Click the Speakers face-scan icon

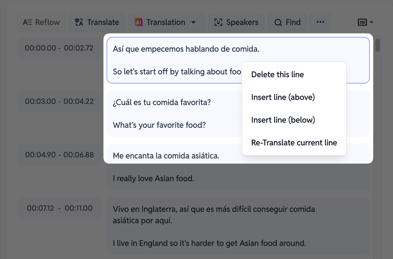pos(218,22)
